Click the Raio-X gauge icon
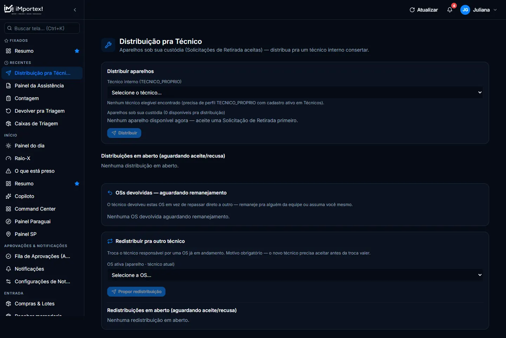The width and height of the screenshot is (506, 338). click(x=8, y=158)
